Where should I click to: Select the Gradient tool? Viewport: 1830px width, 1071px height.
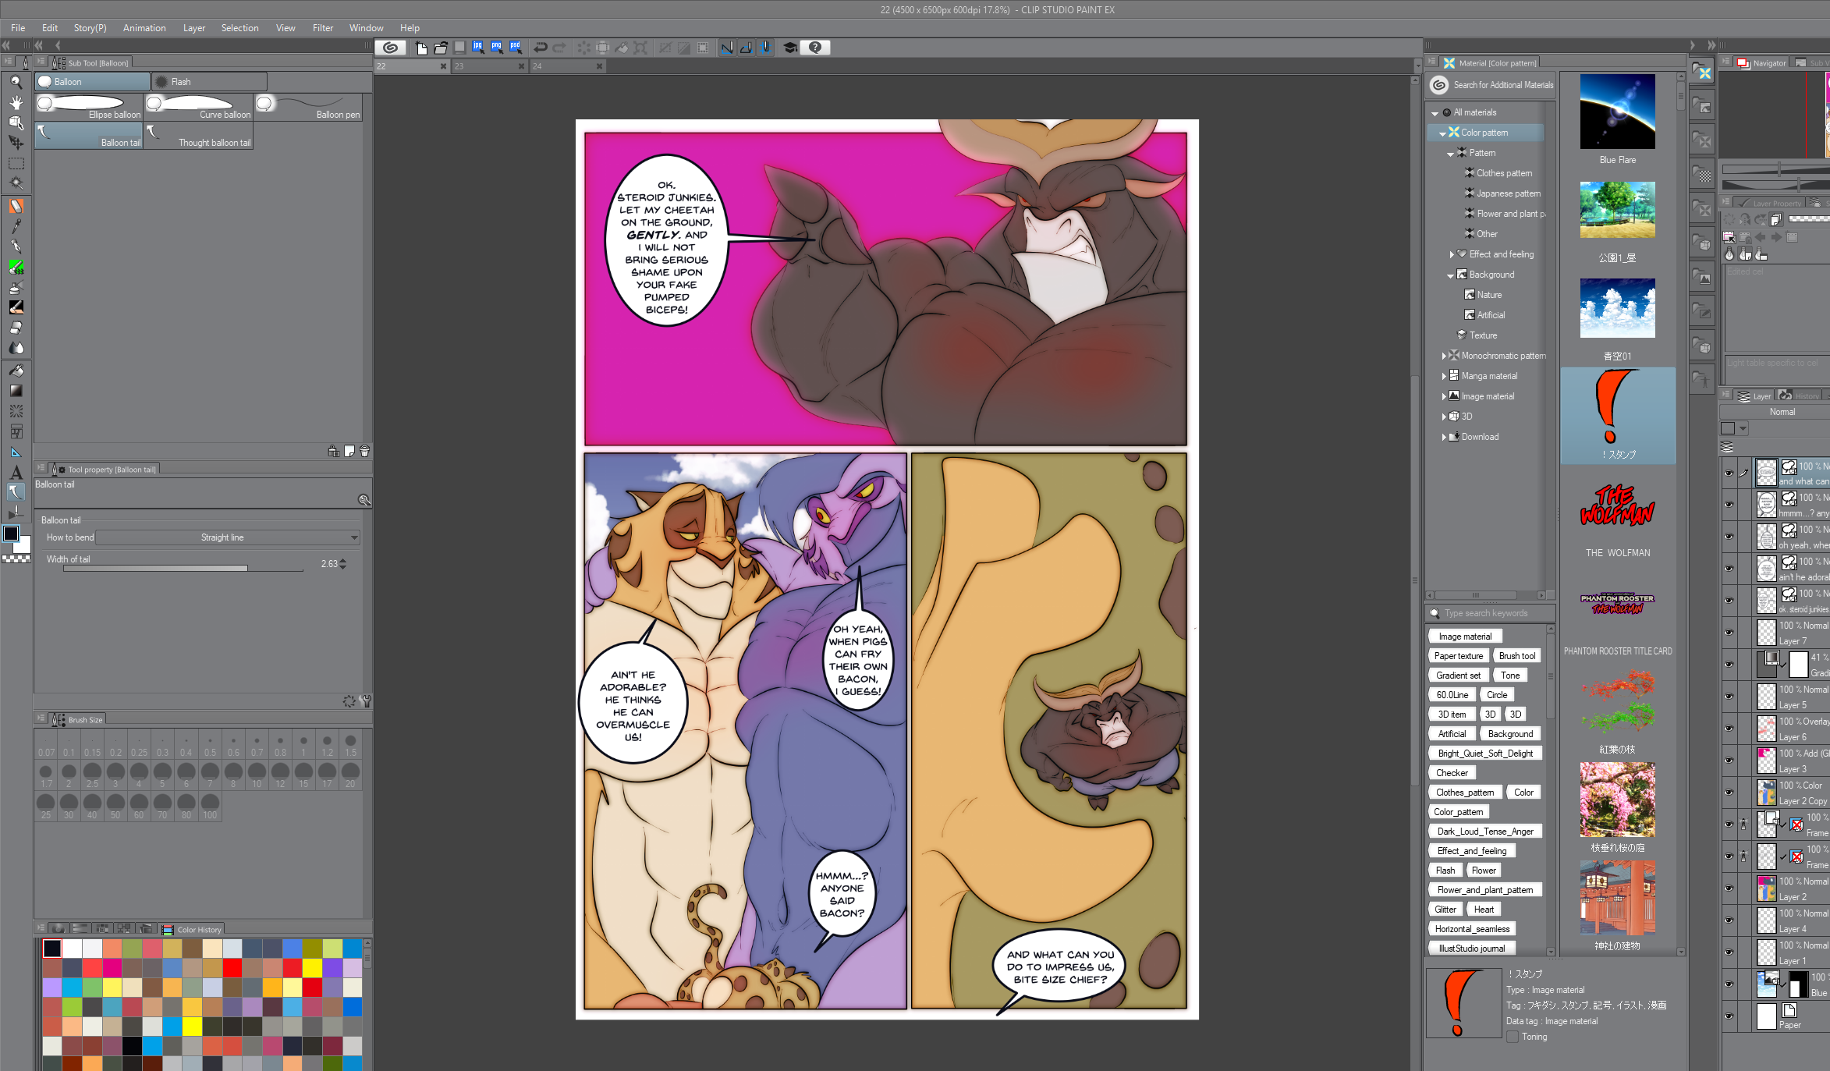[16, 391]
